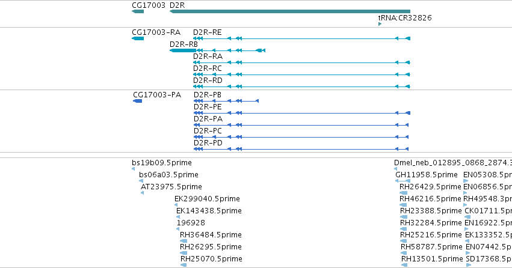This screenshot has height=268, width=512.
Task: Click the tRNA:CR32826 arrow glyph
Action: tap(380, 24)
